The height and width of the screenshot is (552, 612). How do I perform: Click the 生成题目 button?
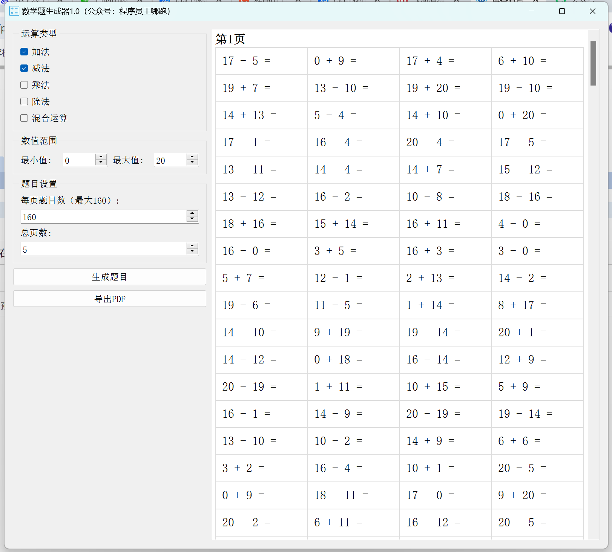110,277
